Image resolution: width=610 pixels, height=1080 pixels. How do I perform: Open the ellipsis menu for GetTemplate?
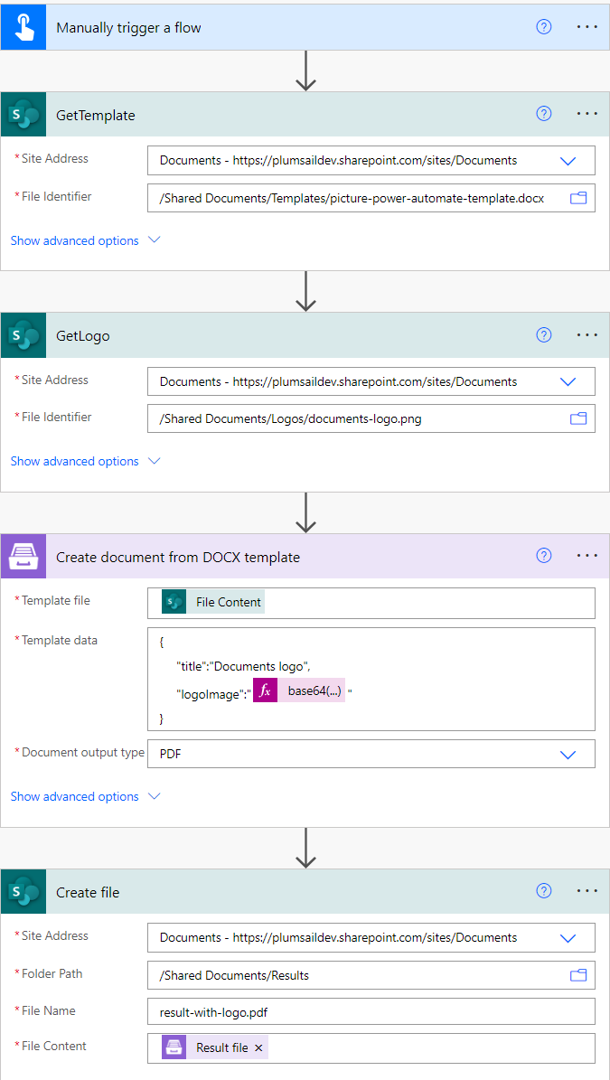pos(587,115)
